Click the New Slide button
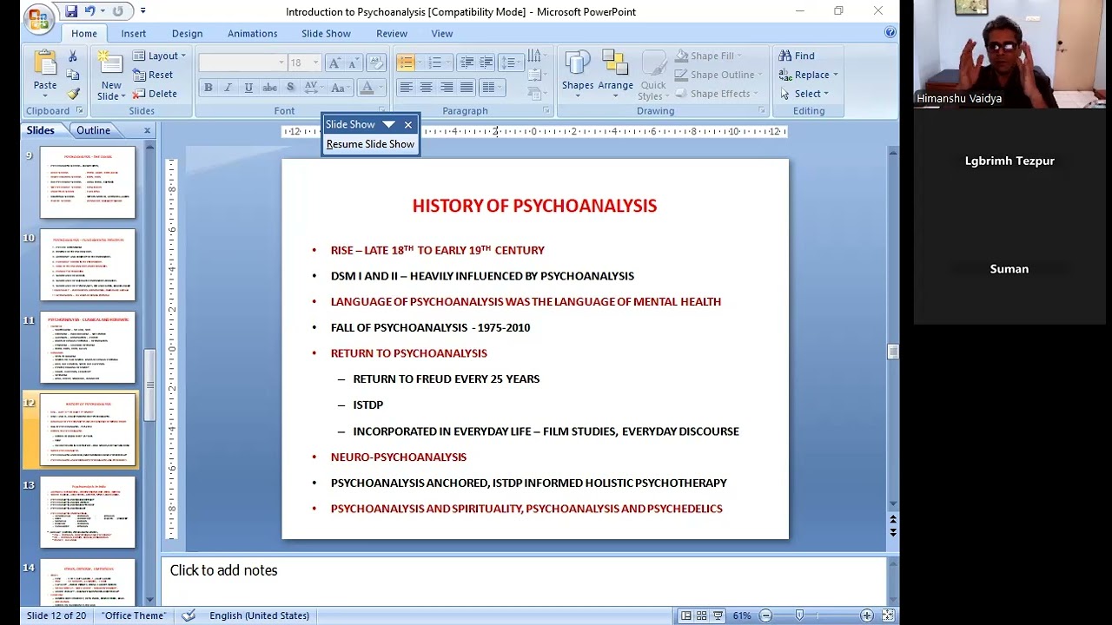This screenshot has height=625, width=1112. tap(111, 74)
